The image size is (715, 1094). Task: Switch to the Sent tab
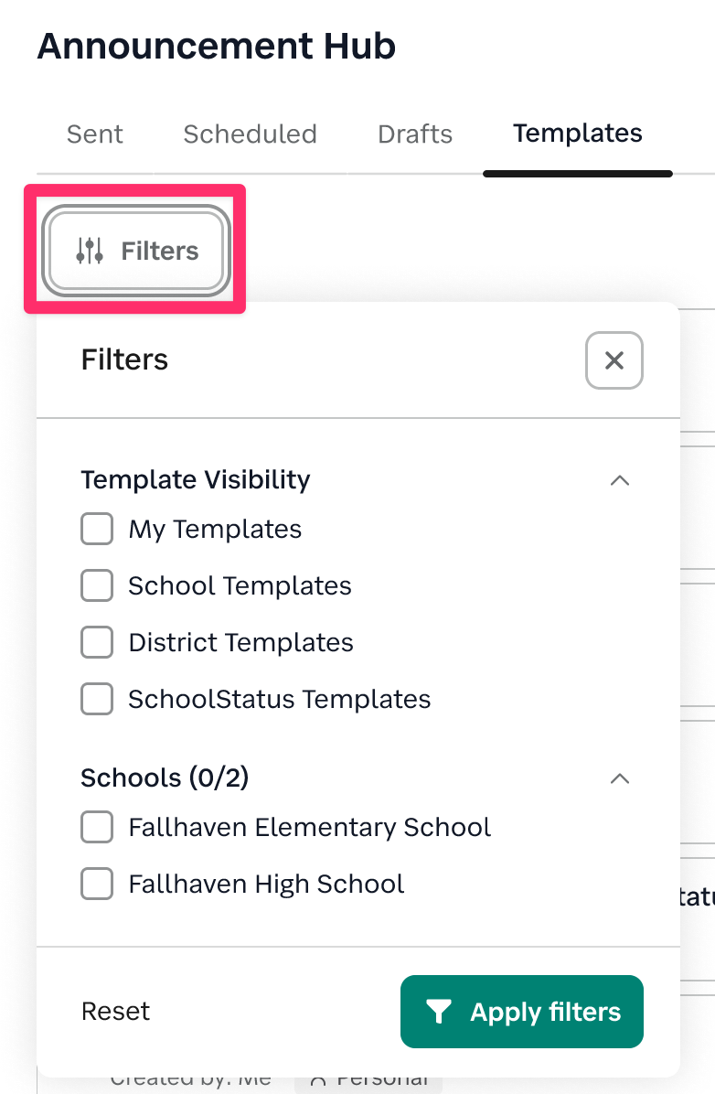tap(95, 134)
